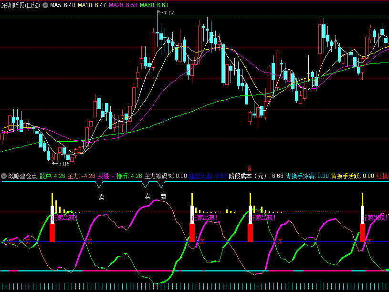
Task: Select the MA10: 6.47 legend value
Action: pos(92,5)
